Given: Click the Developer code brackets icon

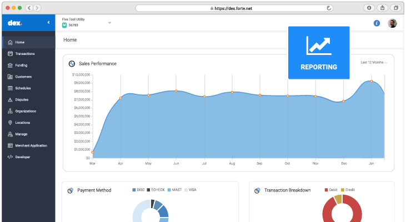Looking at the screenshot, I should coord(10,157).
